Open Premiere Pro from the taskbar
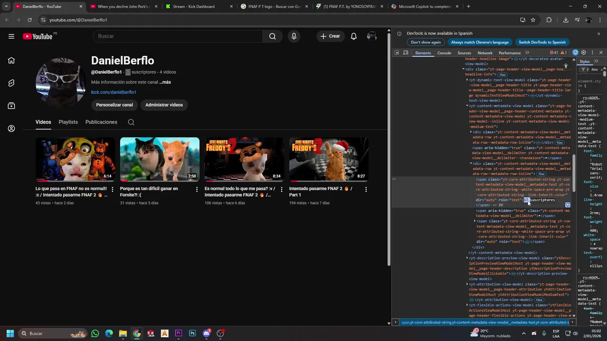This screenshot has width=607, height=341. tap(178, 333)
